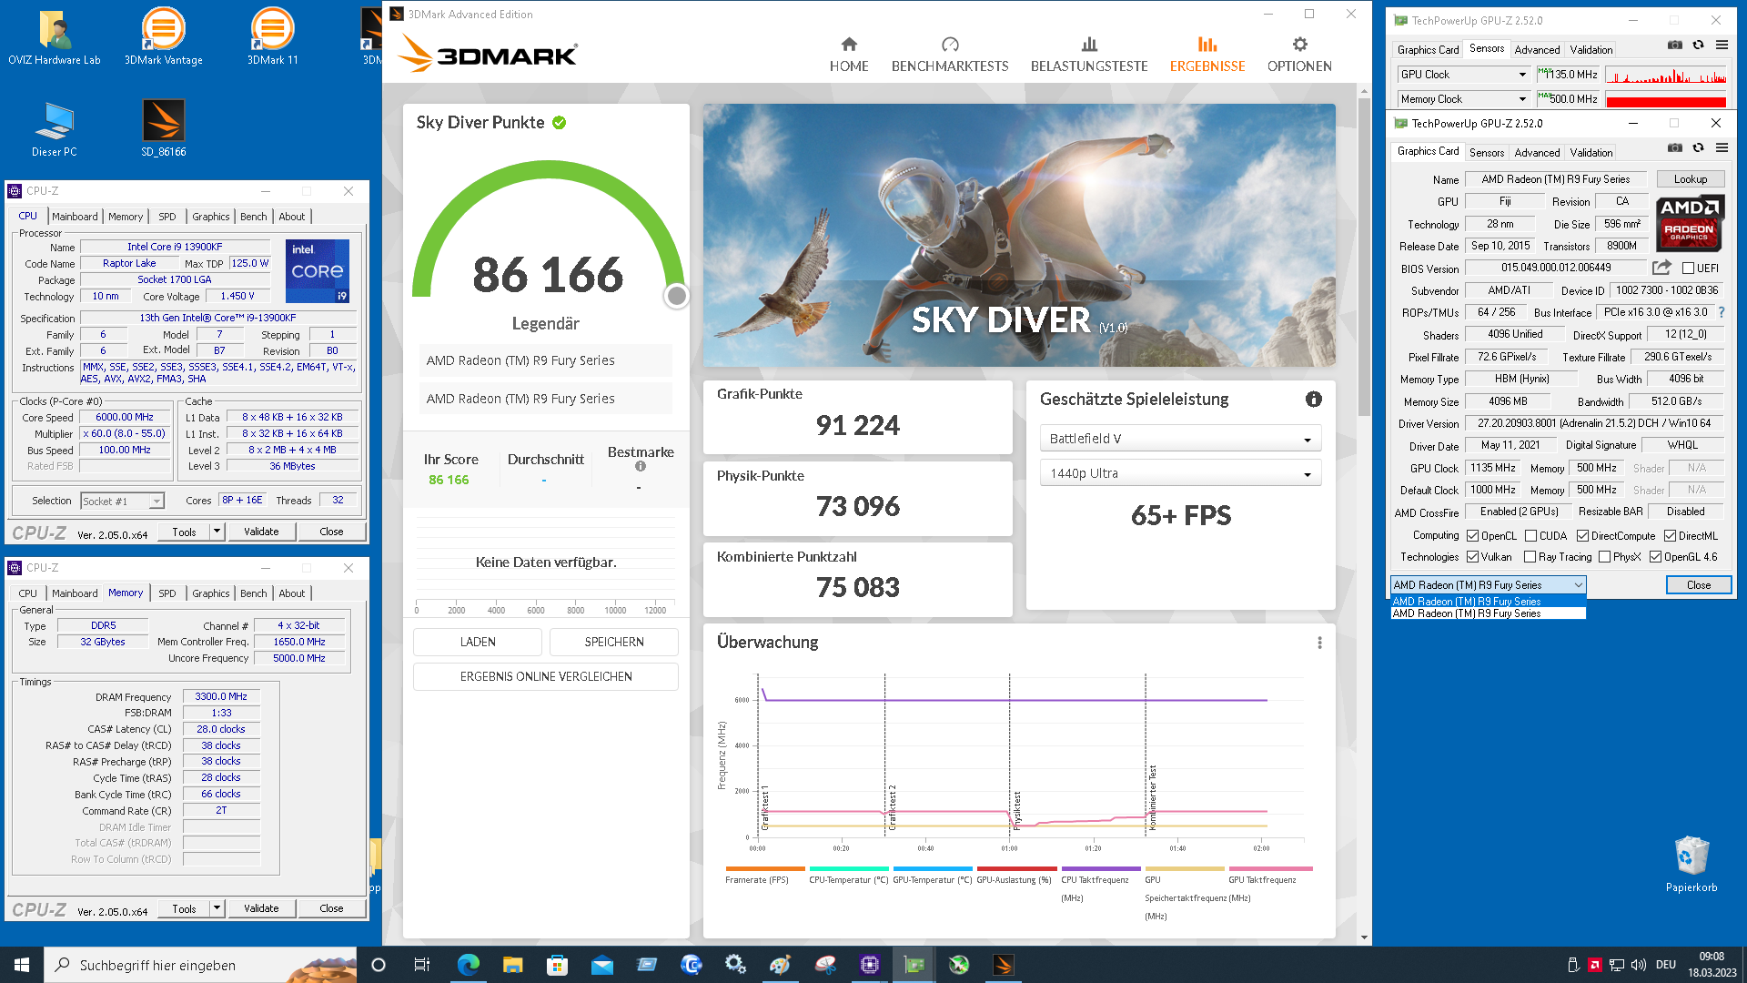1747x983 pixels.
Task: Click the score gauge end marker
Action: [x=676, y=296]
